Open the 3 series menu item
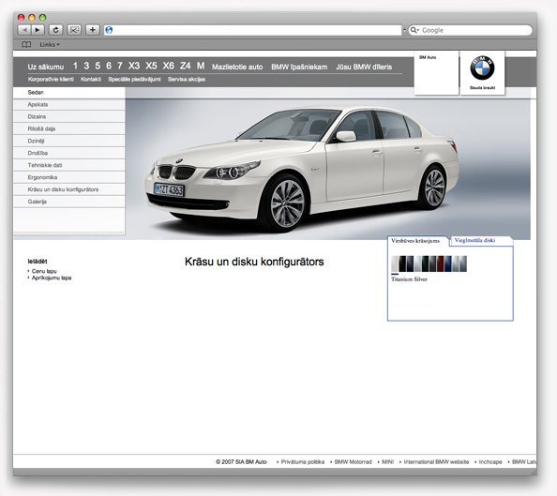The image size is (557, 496). (x=86, y=66)
